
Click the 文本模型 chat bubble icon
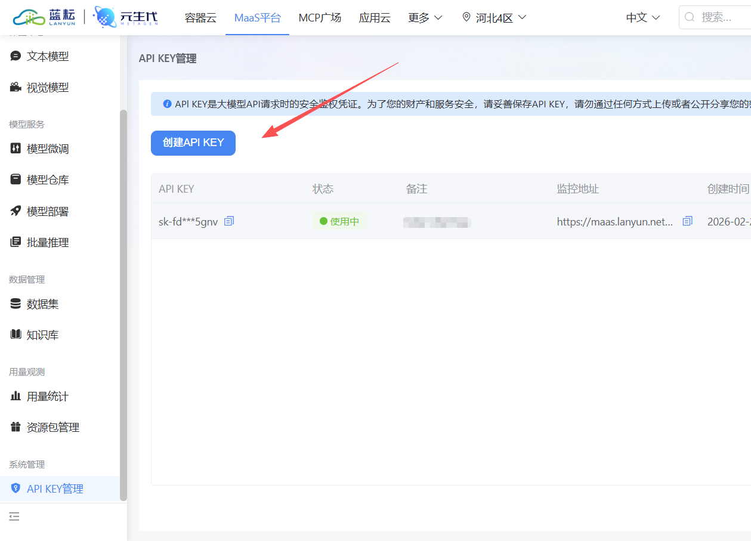16,56
